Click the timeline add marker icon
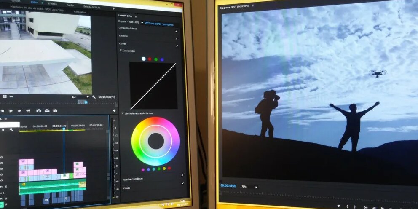 pyautogui.click(x=3, y=130)
